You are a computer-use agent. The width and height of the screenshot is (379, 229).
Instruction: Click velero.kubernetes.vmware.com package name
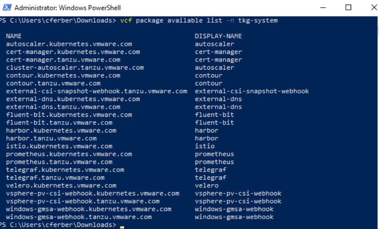coord(61,185)
